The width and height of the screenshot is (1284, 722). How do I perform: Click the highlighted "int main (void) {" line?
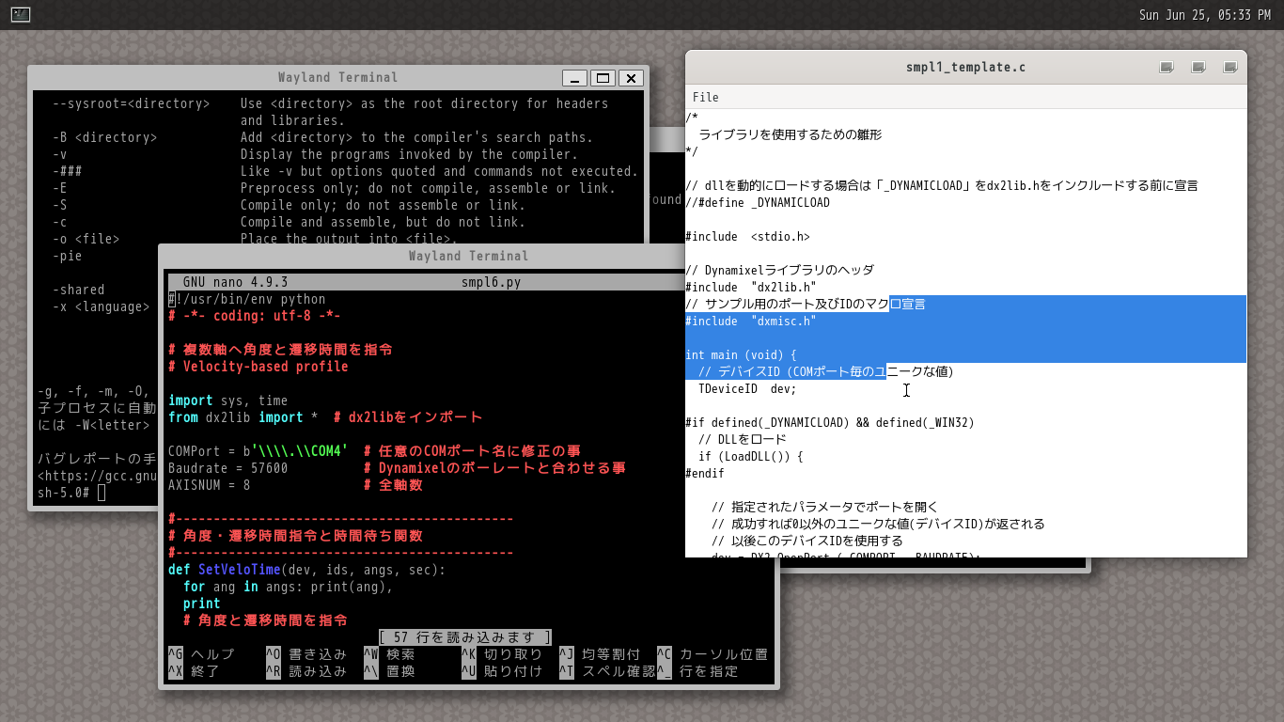[x=741, y=355]
